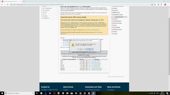
Task: Open the Java ME sidebar link
Action: pyautogui.click(x=115, y=8)
